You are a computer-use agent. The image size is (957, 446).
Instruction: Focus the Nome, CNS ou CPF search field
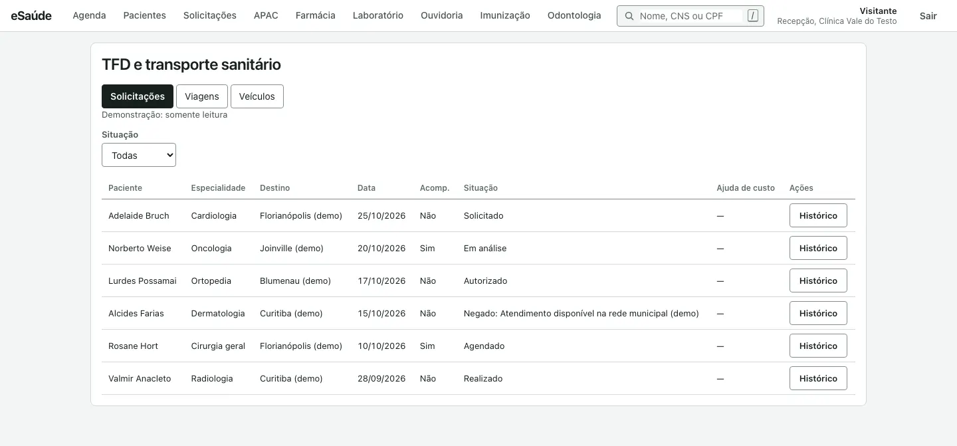click(x=690, y=16)
